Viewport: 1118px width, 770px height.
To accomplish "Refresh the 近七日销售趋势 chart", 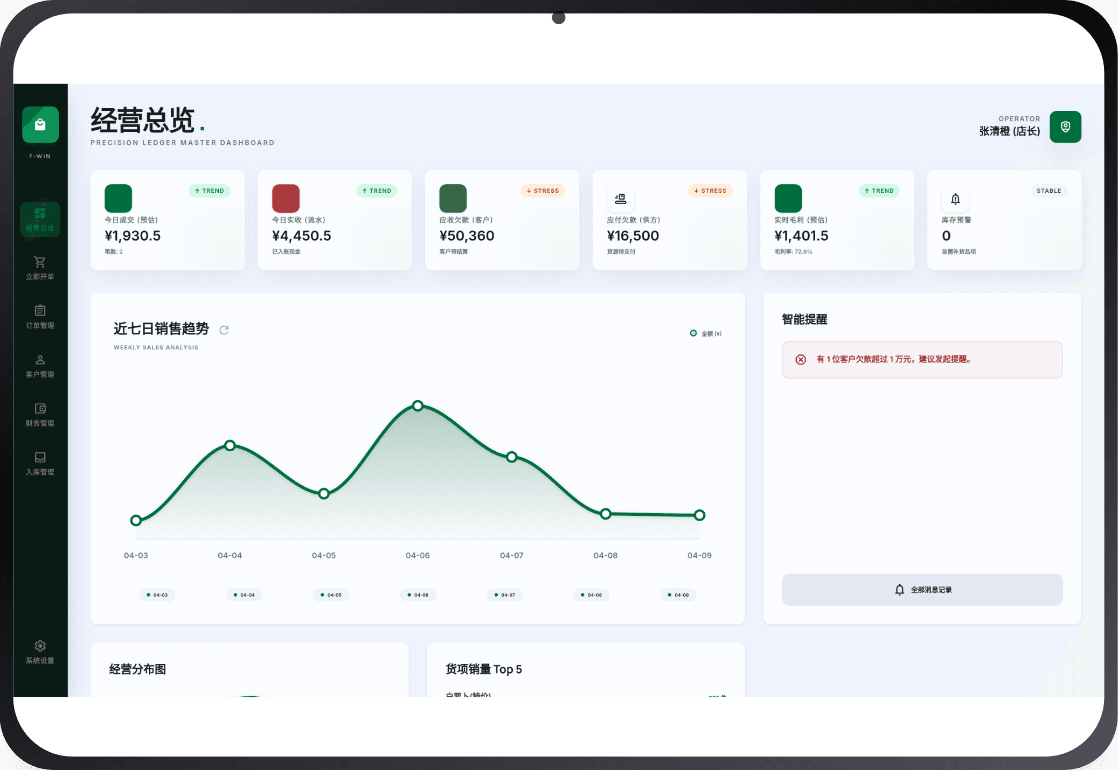I will (224, 330).
